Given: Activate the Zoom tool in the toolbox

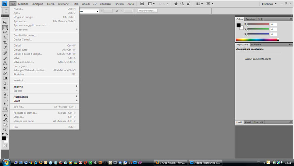Looking at the screenshot, I should pos(5,129).
